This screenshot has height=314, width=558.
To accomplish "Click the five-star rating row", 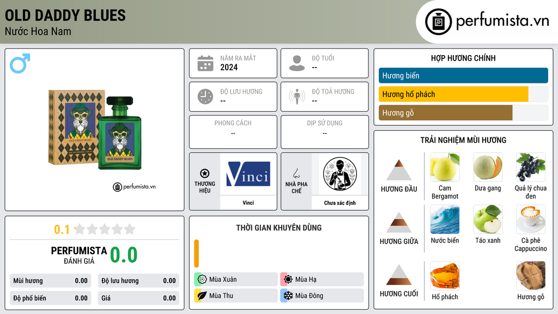I will [x=105, y=229].
